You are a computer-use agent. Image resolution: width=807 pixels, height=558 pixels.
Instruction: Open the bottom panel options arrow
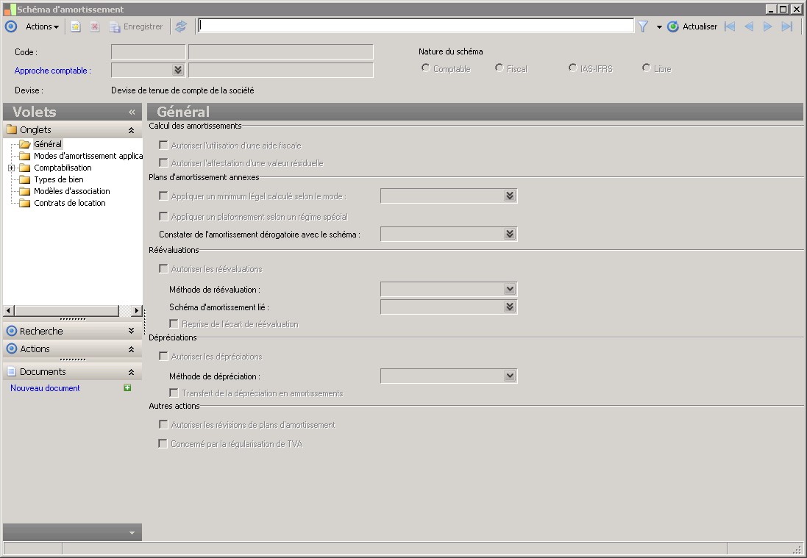132,533
